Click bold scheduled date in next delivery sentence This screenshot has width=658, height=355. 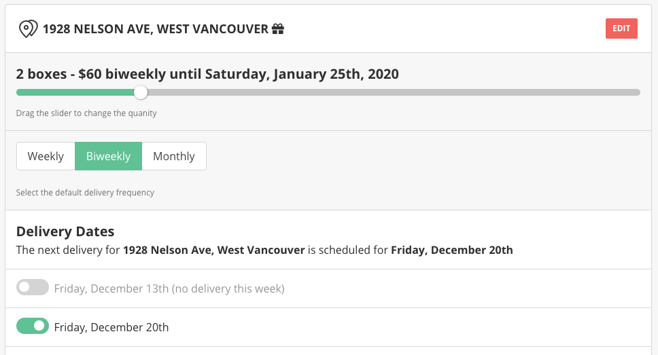point(451,250)
